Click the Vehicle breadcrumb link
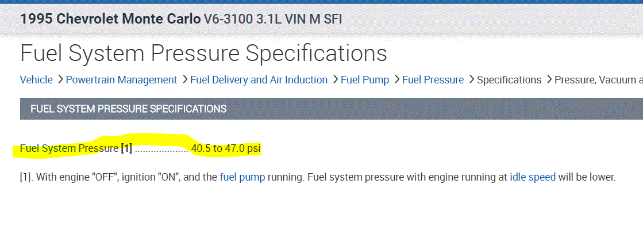 click(36, 80)
